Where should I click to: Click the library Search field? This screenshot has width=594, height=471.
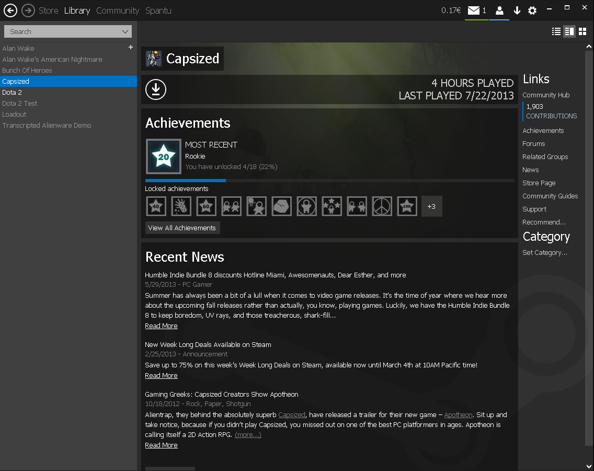tap(68, 31)
